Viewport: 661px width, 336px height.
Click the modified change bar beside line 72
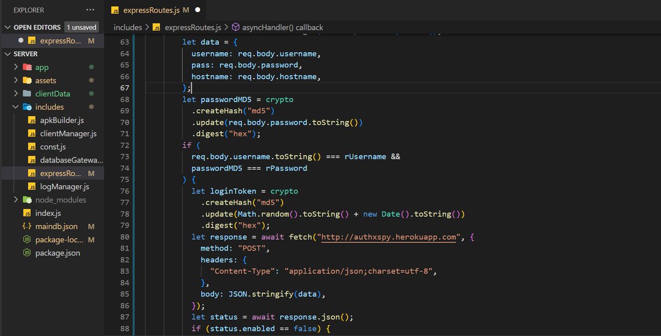[133, 145]
